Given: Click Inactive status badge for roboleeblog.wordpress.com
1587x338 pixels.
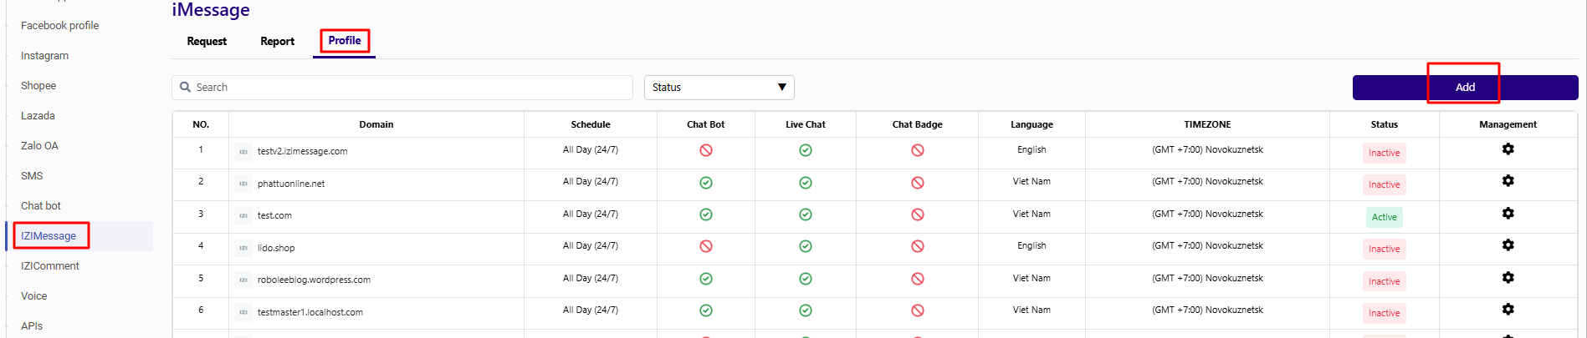Looking at the screenshot, I should tap(1384, 281).
